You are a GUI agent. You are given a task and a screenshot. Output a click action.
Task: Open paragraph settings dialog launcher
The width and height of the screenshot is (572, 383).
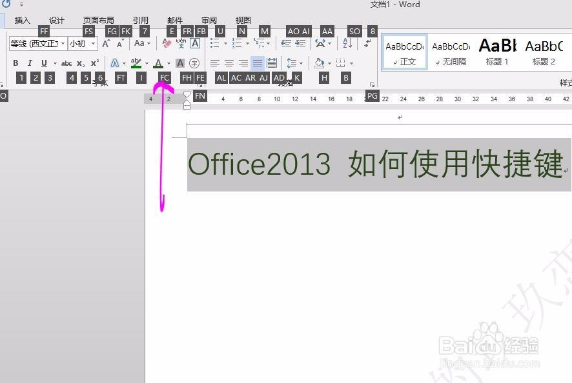point(372,85)
